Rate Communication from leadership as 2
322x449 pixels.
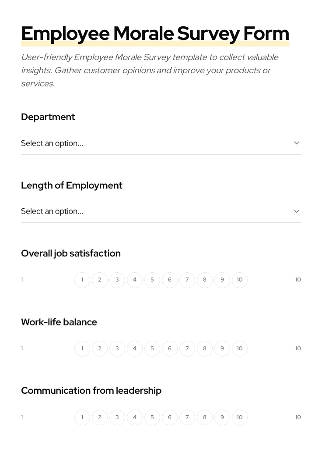coord(100,417)
